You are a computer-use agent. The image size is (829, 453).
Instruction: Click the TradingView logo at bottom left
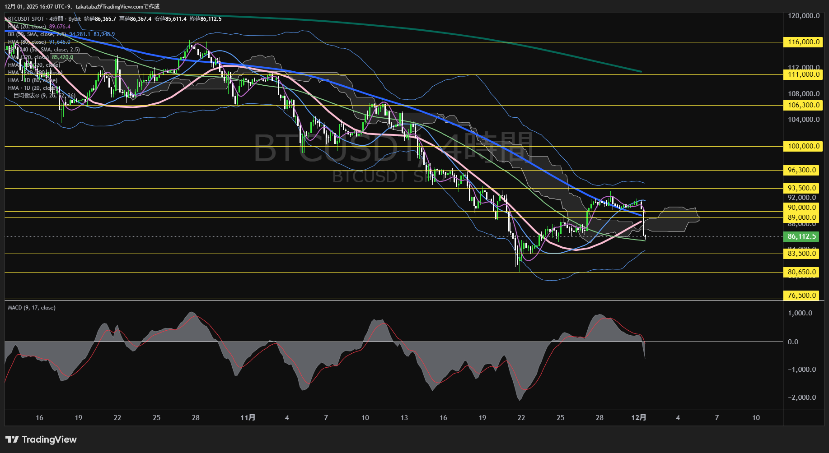pos(41,439)
